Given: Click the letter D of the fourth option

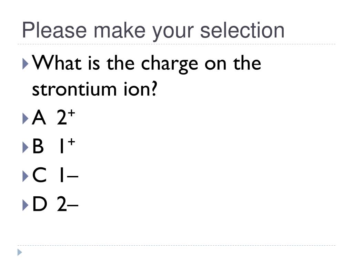Looking at the screenshot, I should (x=40, y=204).
